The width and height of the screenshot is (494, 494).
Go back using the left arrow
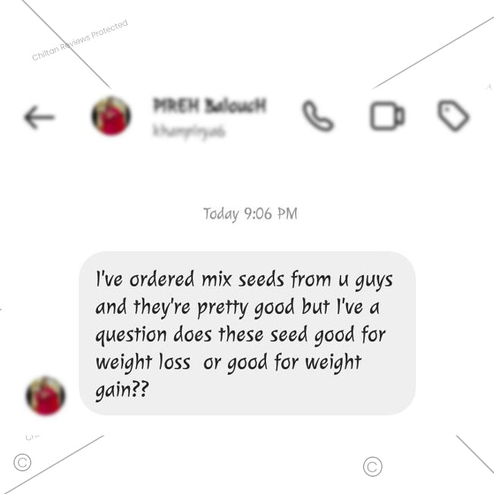[x=40, y=117]
